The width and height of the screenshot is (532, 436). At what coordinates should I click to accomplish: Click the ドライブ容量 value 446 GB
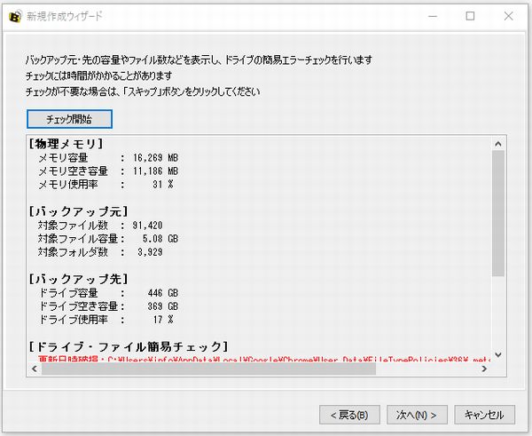[x=163, y=293]
